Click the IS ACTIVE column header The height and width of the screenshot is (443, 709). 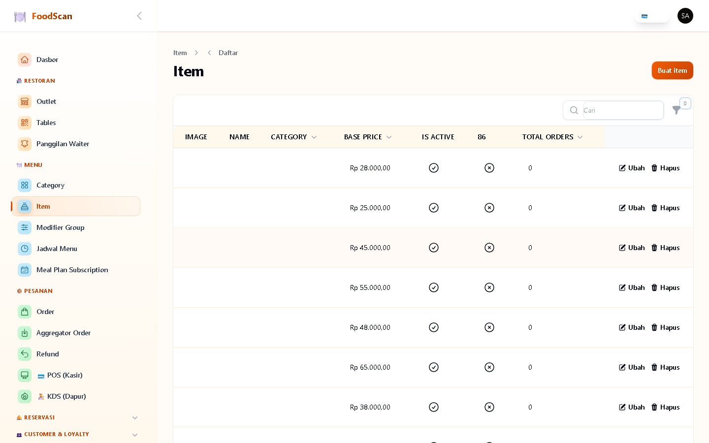pyautogui.click(x=438, y=137)
